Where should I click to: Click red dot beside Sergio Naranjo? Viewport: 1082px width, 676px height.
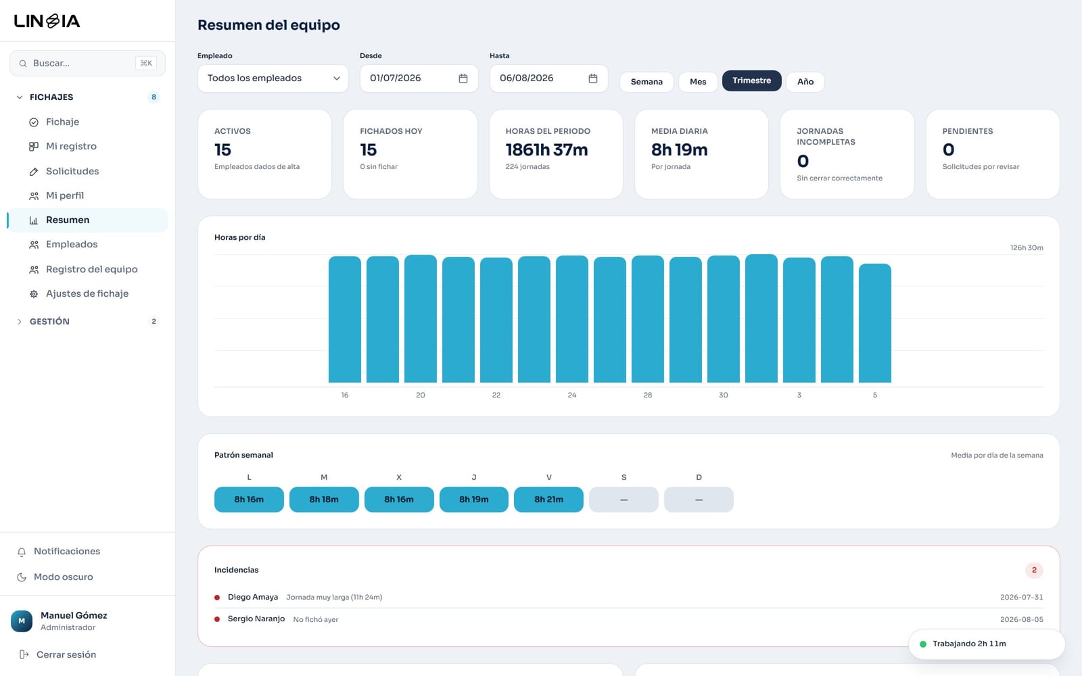[x=217, y=619]
